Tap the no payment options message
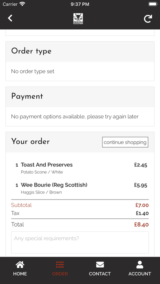 75,117
